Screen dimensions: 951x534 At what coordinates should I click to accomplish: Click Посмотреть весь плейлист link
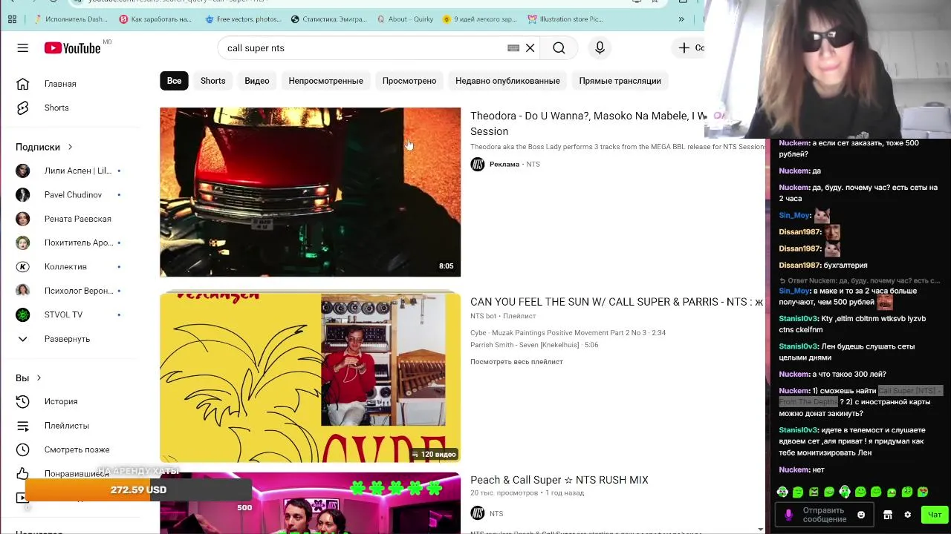(x=516, y=362)
